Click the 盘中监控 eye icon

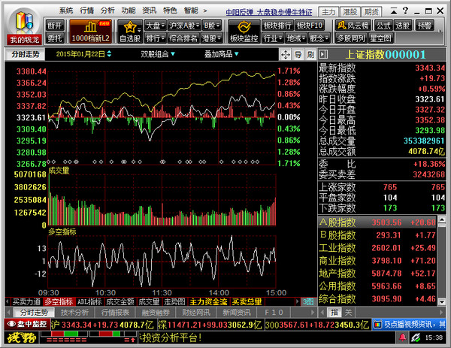[x=27, y=324]
